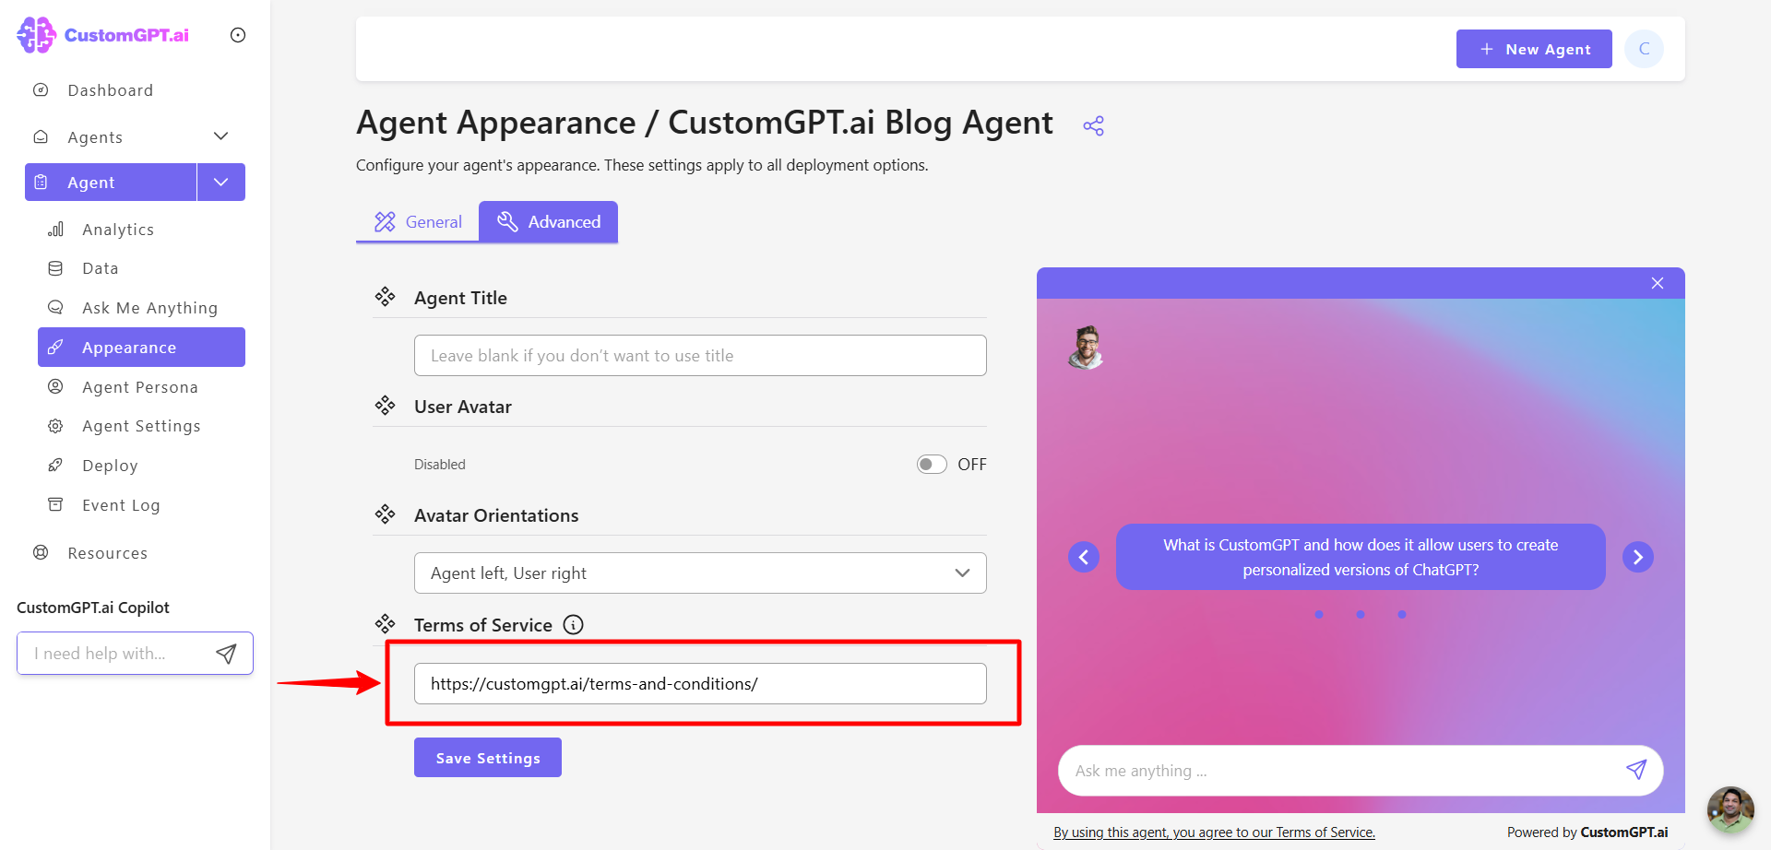Open the Terms of Service footer link
1771x850 pixels.
click(1215, 832)
